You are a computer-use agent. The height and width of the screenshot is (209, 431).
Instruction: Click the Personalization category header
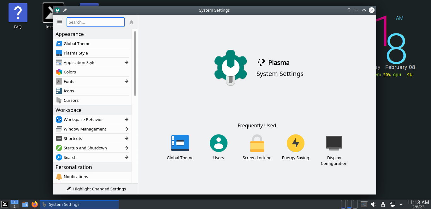tap(74, 167)
